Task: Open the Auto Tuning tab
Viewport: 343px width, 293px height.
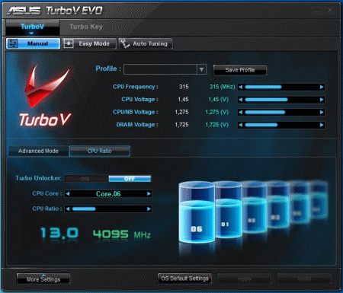Action: point(146,43)
